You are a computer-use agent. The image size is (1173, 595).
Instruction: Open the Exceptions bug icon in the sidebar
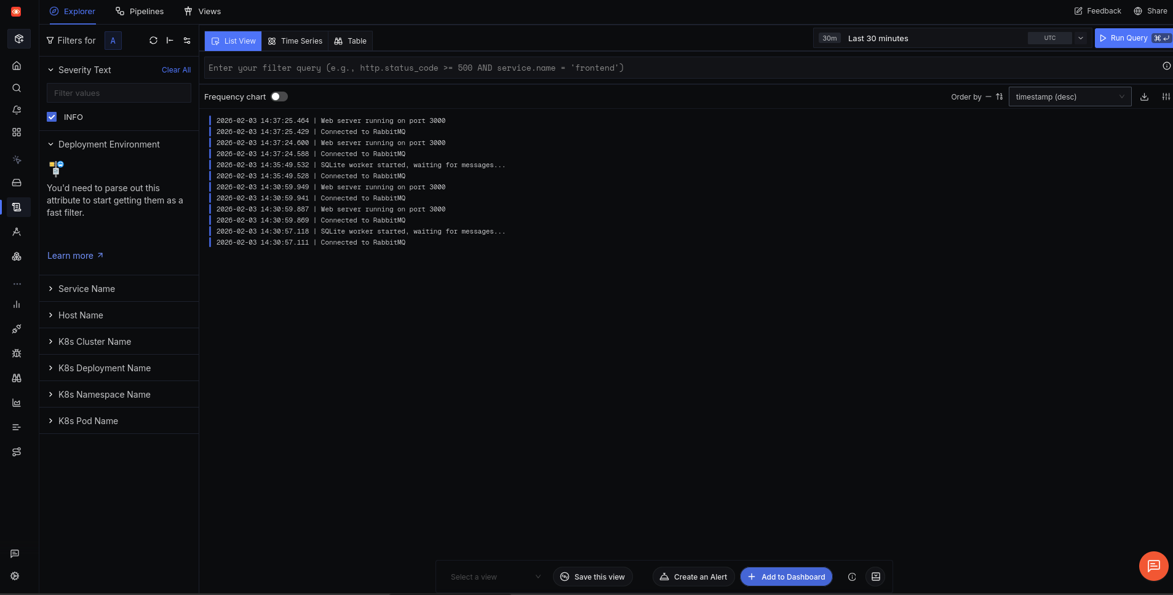[x=17, y=353]
